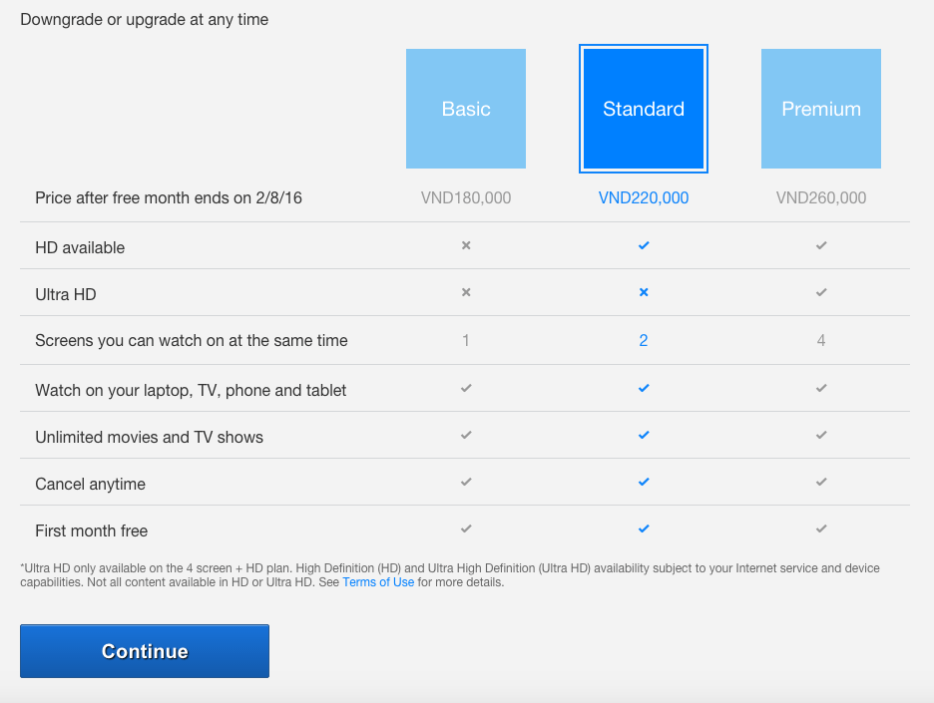Click the VND180,000 Basic price
Viewport: 934px width, 703px height.
466,197
